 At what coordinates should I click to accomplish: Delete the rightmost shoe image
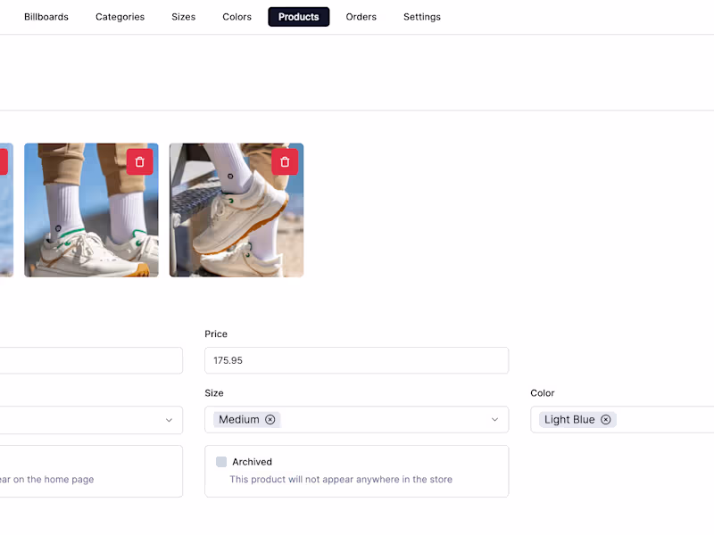(285, 161)
